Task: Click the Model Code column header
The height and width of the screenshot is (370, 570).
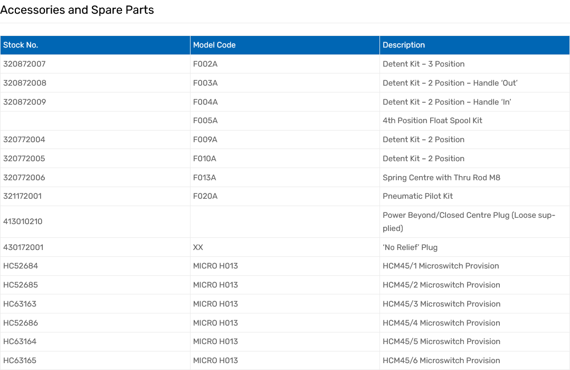Action: pos(214,45)
